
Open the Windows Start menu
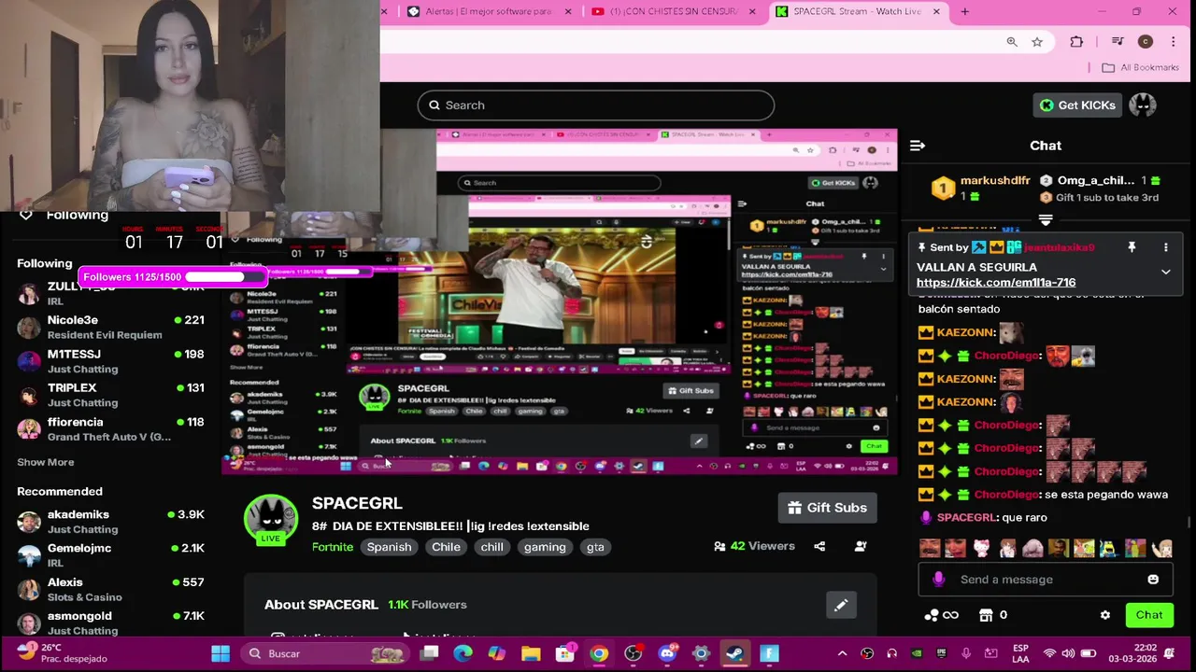click(x=221, y=653)
